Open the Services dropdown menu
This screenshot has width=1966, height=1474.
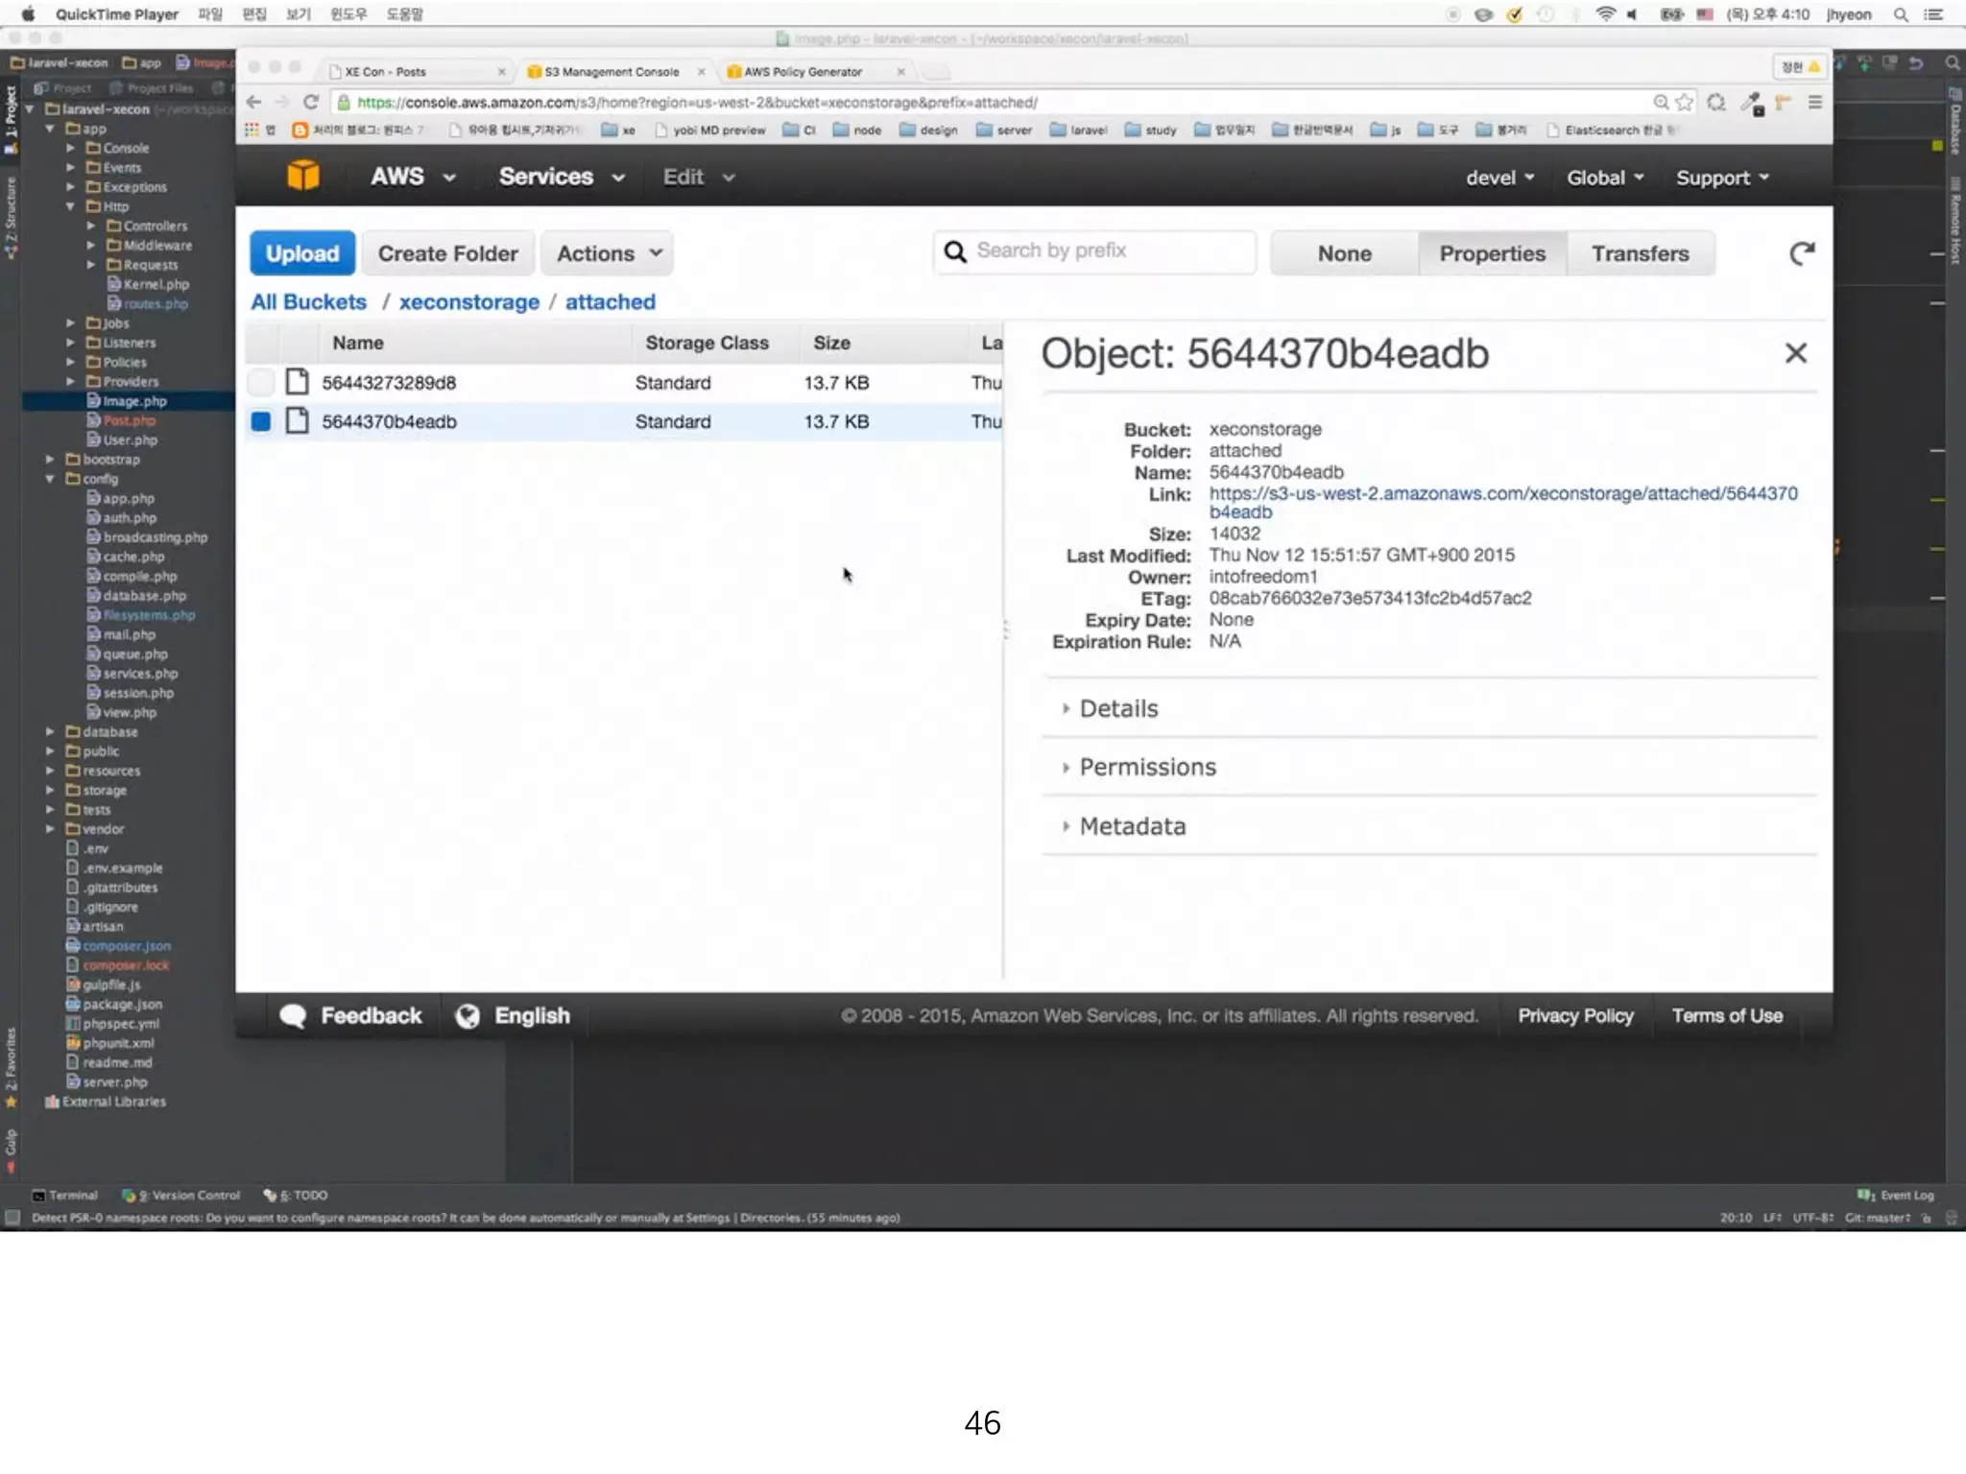(561, 178)
